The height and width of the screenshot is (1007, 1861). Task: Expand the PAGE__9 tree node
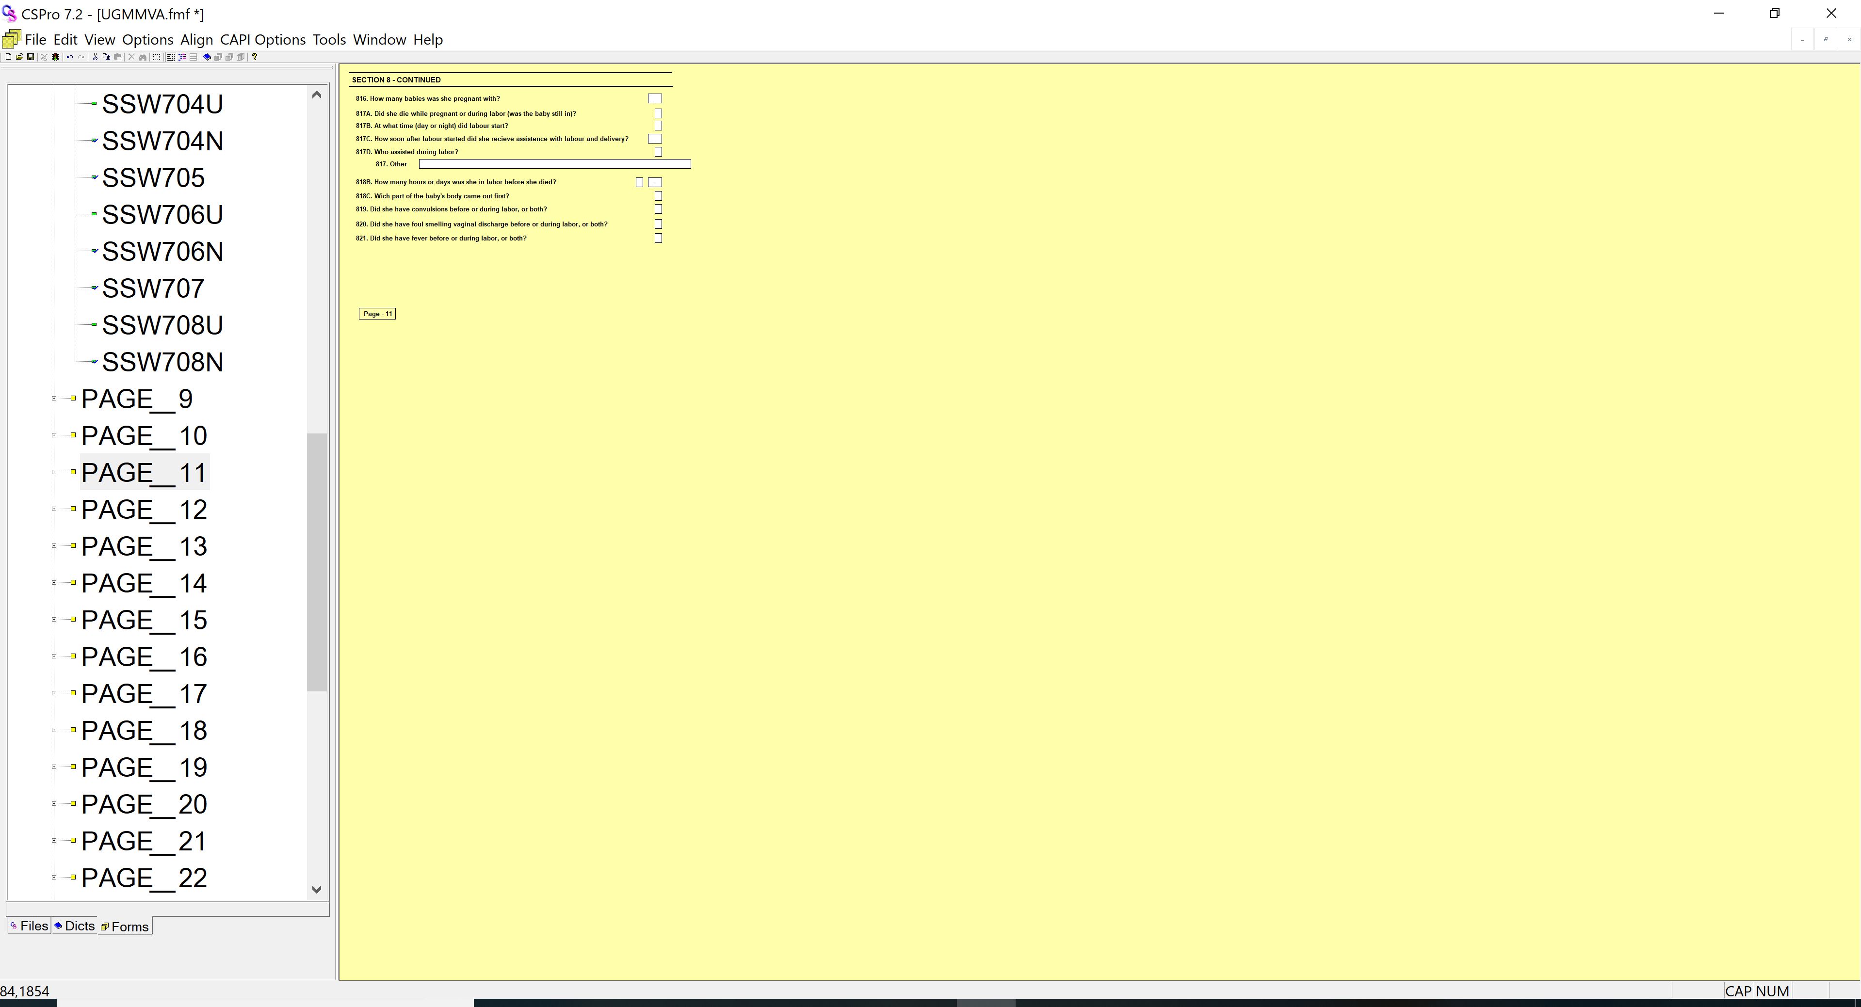point(54,398)
